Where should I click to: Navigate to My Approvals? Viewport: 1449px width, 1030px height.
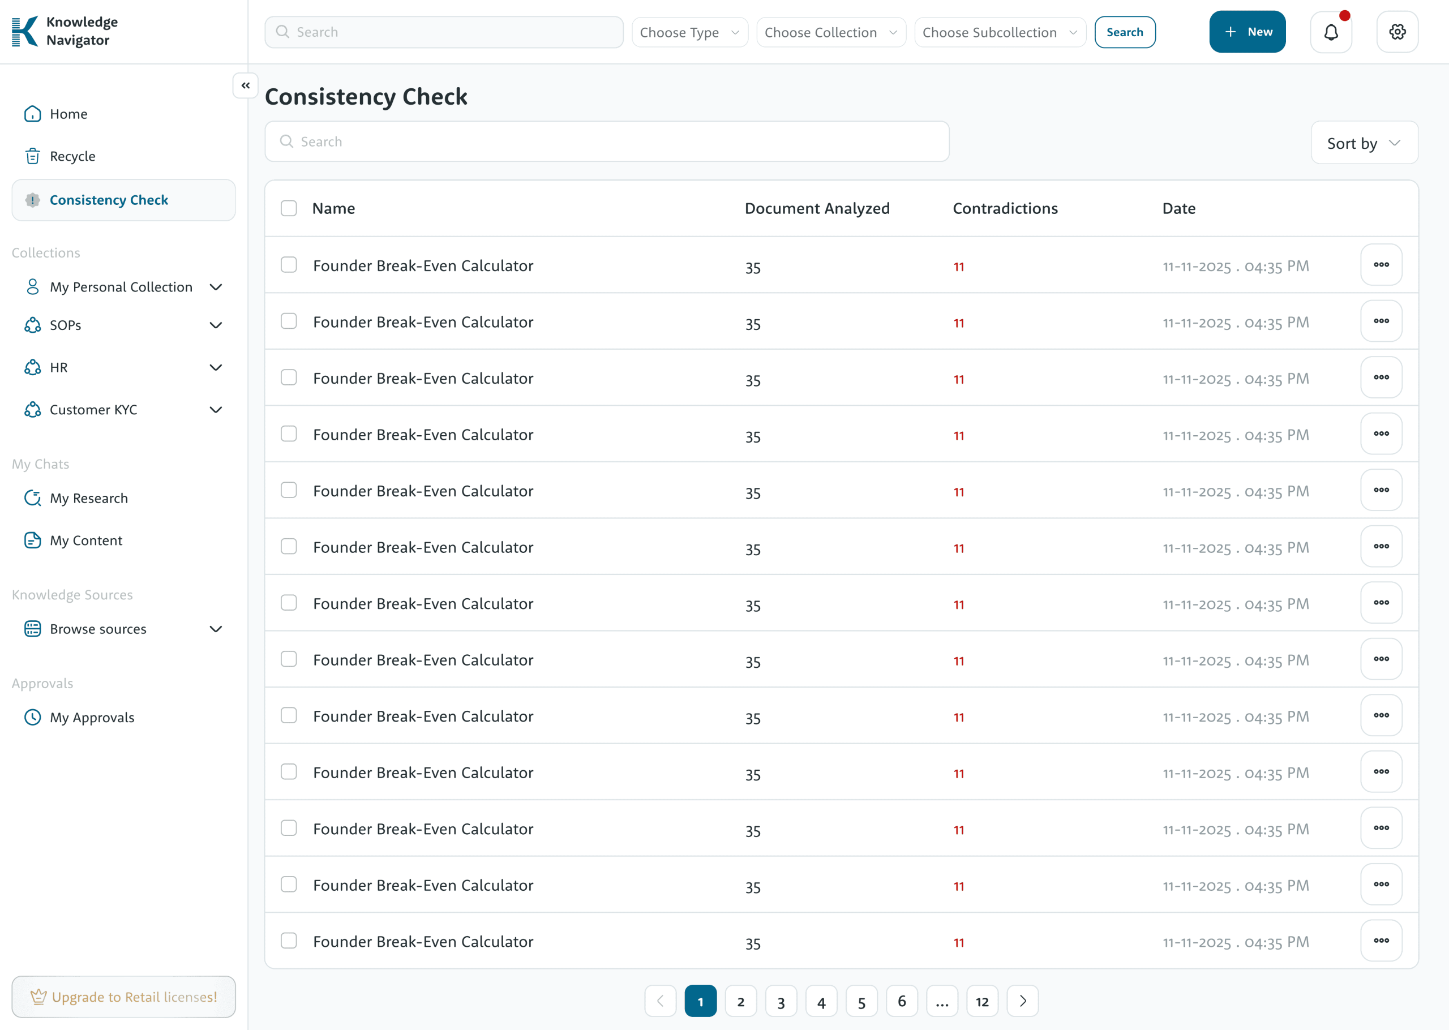pyautogui.click(x=92, y=718)
